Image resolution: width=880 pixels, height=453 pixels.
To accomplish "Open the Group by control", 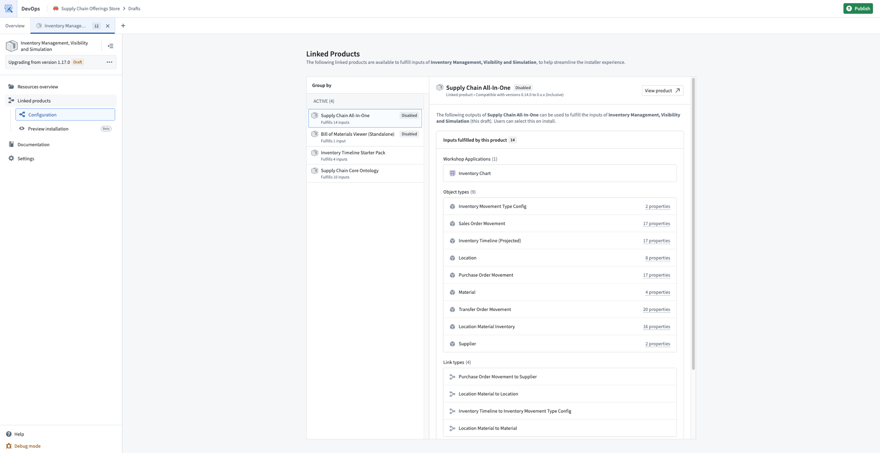I will pyautogui.click(x=322, y=85).
